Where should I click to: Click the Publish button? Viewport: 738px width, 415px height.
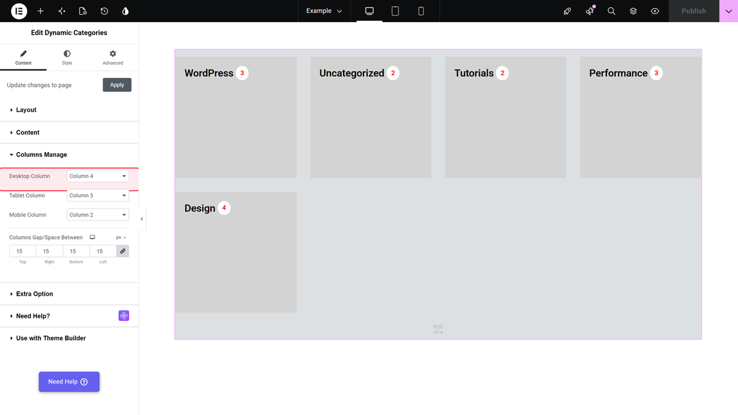pyautogui.click(x=694, y=11)
